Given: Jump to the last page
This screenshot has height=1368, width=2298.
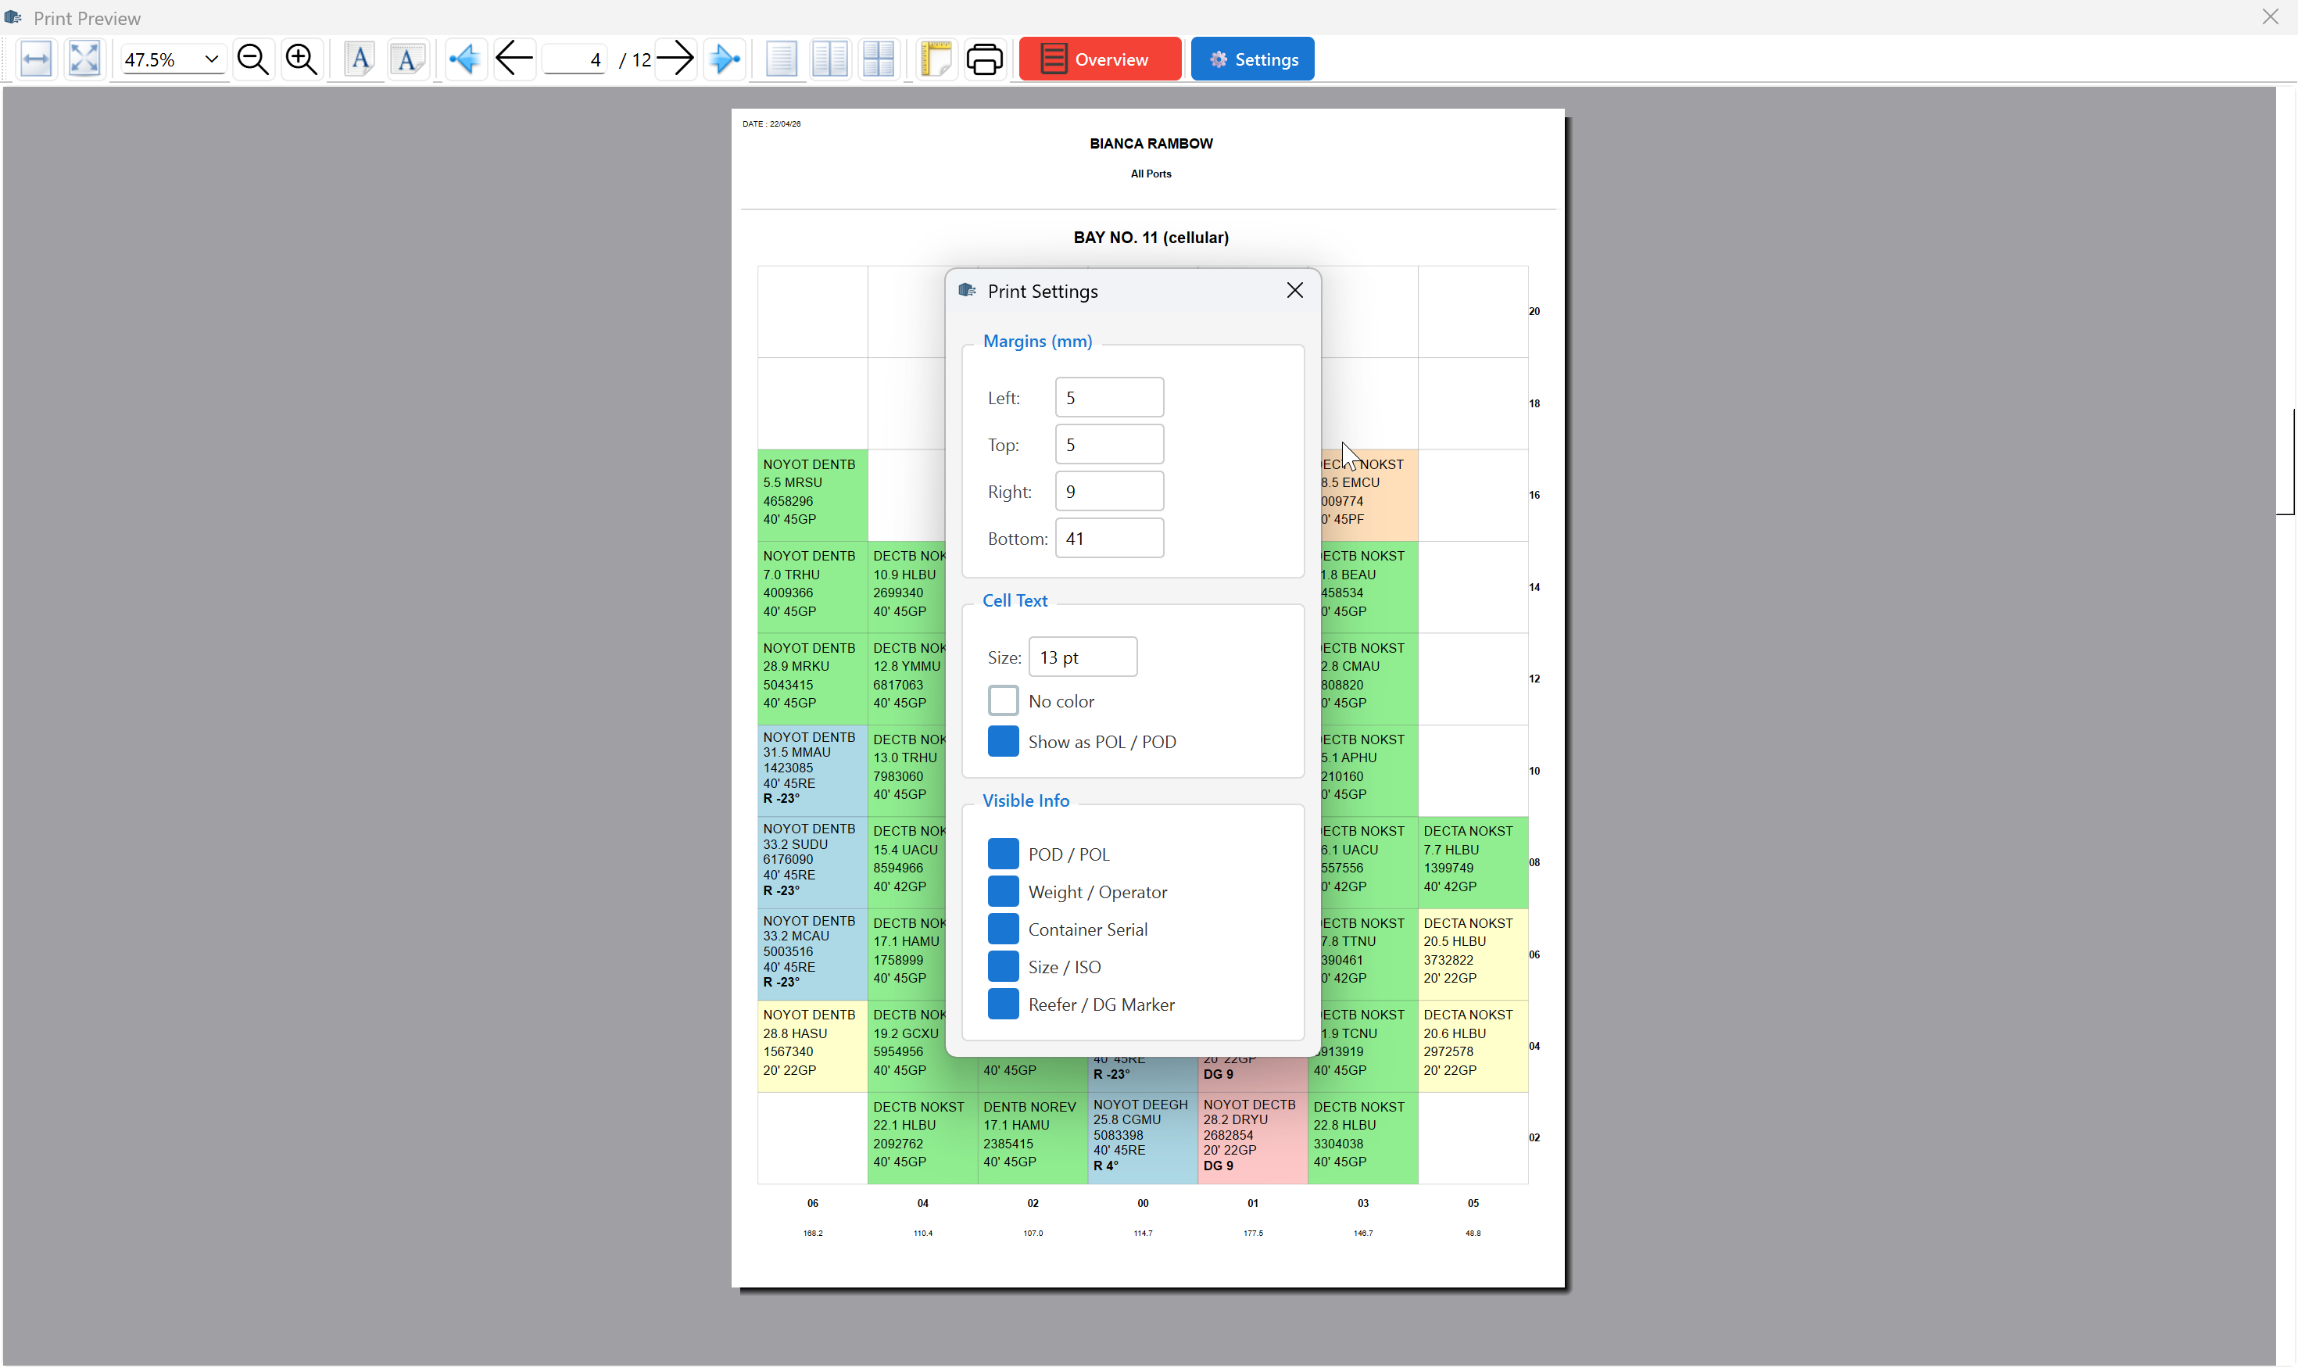Looking at the screenshot, I should click(x=725, y=60).
